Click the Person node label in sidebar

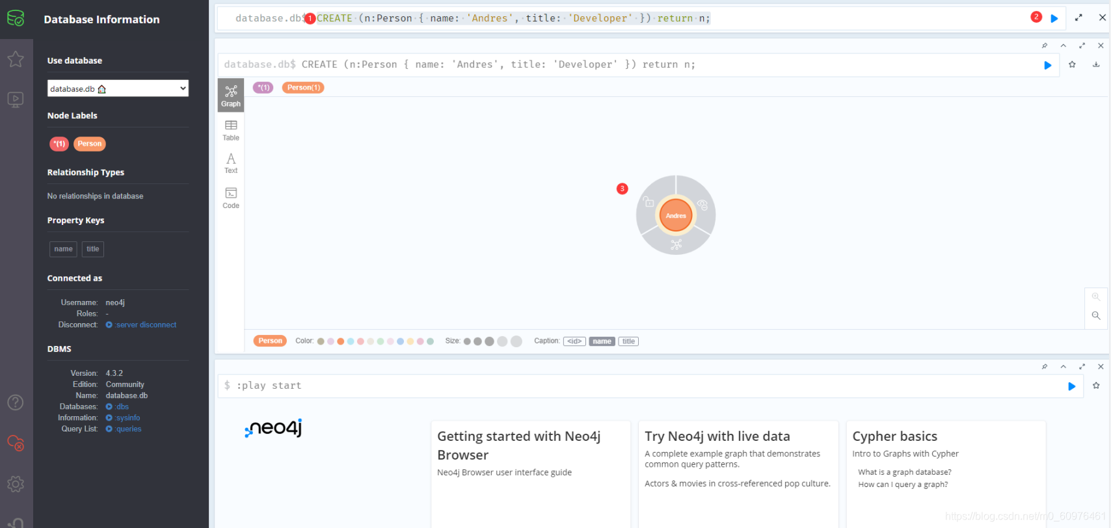90,144
